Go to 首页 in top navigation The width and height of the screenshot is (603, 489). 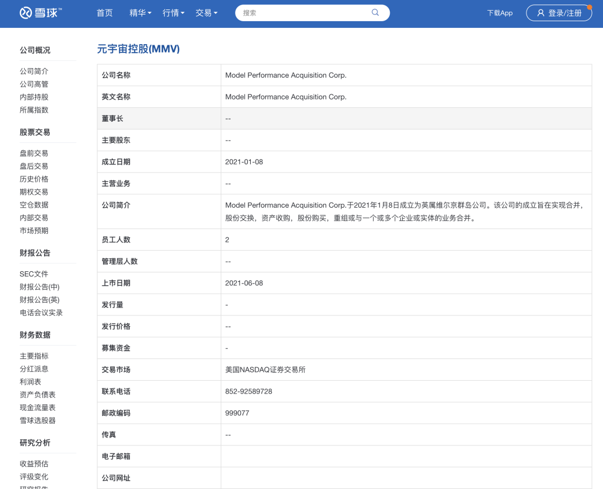[104, 13]
